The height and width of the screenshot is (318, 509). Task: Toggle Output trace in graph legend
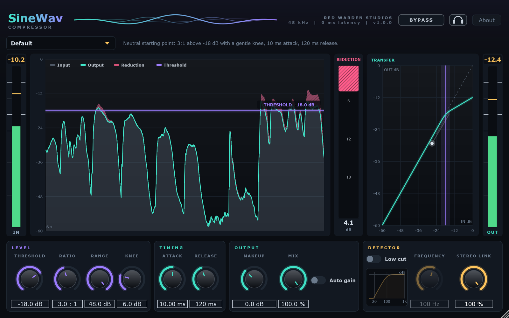[92, 65]
